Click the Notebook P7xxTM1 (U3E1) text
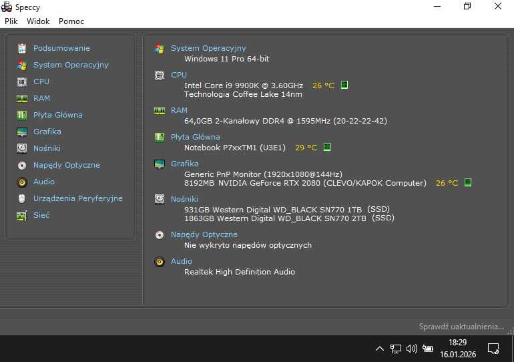The width and height of the screenshot is (514, 362). (x=235, y=148)
